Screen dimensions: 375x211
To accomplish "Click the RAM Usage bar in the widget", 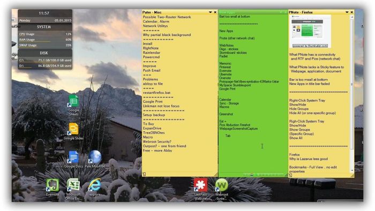I will 45,40.
